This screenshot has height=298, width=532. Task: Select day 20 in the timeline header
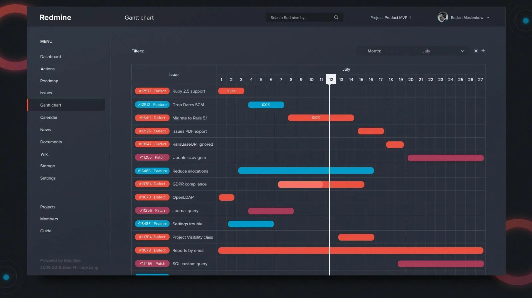point(411,79)
